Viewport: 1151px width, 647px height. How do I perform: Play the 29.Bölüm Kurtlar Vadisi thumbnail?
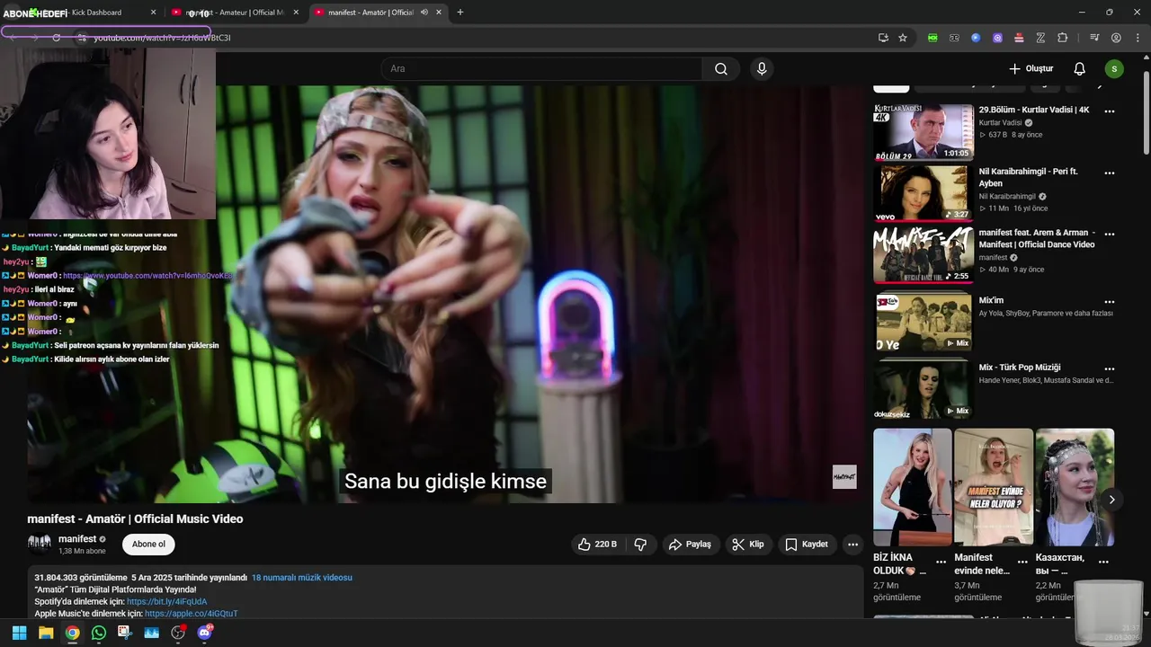tap(923, 132)
